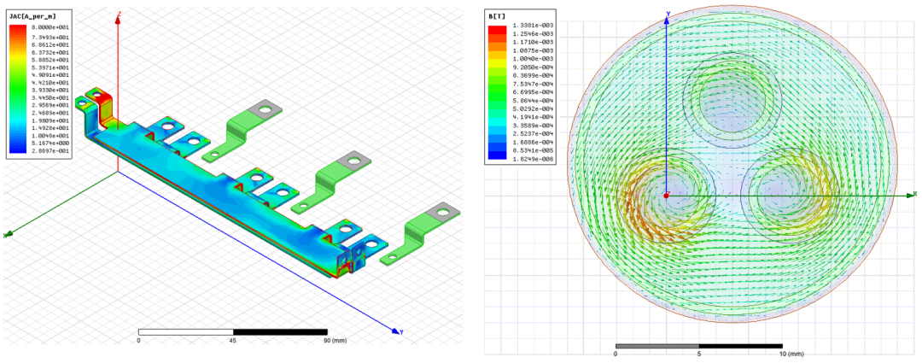This screenshot has width=922, height=363.
Task: Click the 45 mark on busbar scale bar
Action: click(x=233, y=341)
